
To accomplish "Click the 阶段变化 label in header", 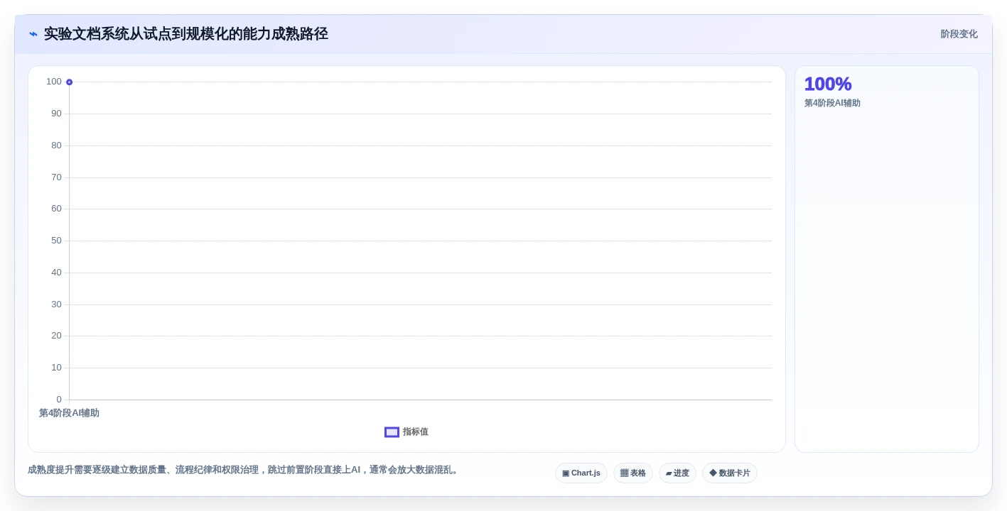I will tap(959, 34).
